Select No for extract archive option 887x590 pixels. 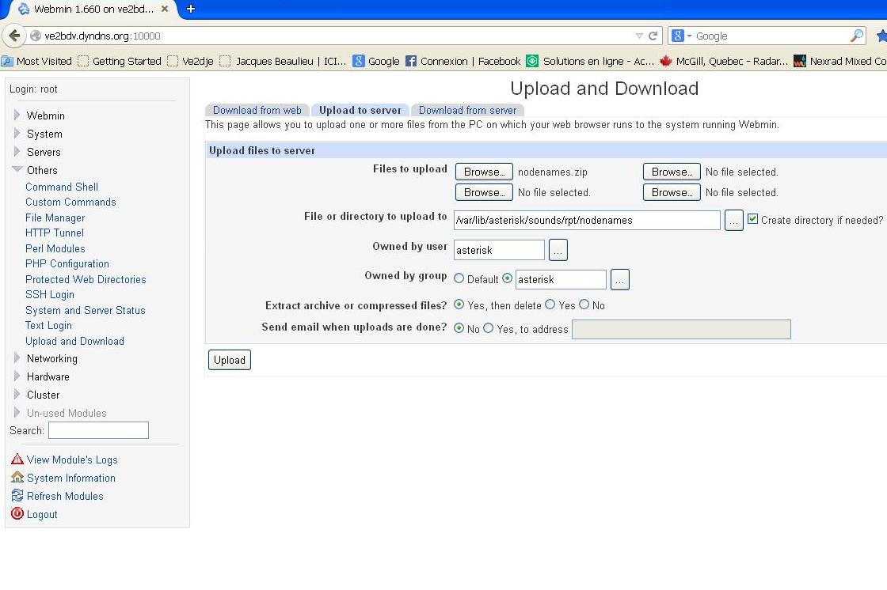point(584,304)
